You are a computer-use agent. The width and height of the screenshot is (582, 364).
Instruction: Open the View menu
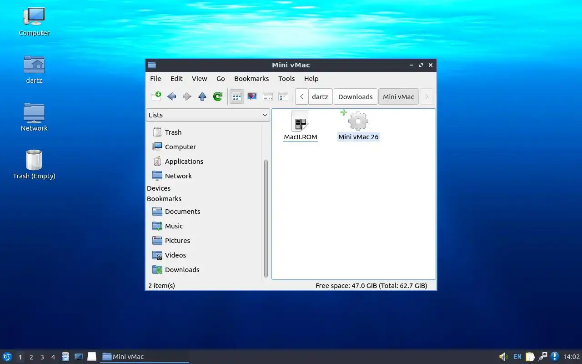click(x=199, y=79)
